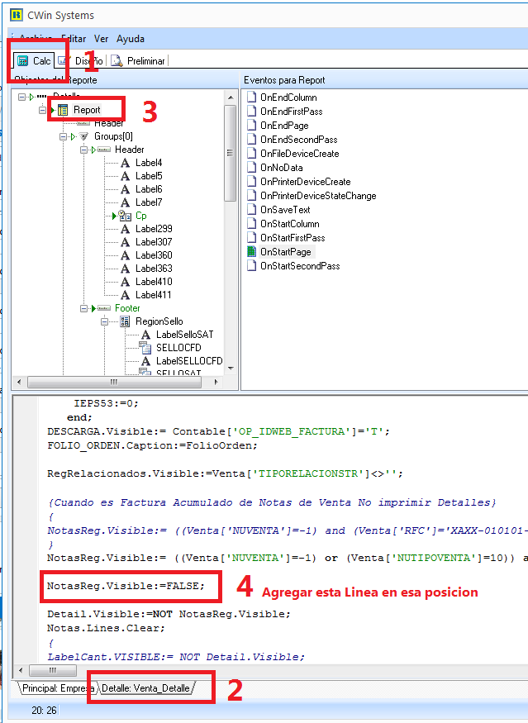Click the RegionSello region icon
Viewport: 528px width, 723px height.
click(x=125, y=321)
